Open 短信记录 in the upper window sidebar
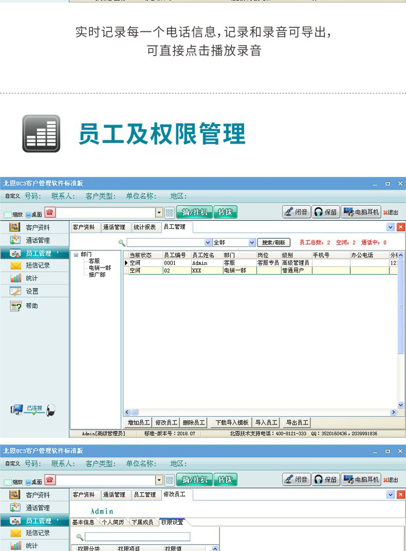The image size is (406, 551). coord(34,265)
